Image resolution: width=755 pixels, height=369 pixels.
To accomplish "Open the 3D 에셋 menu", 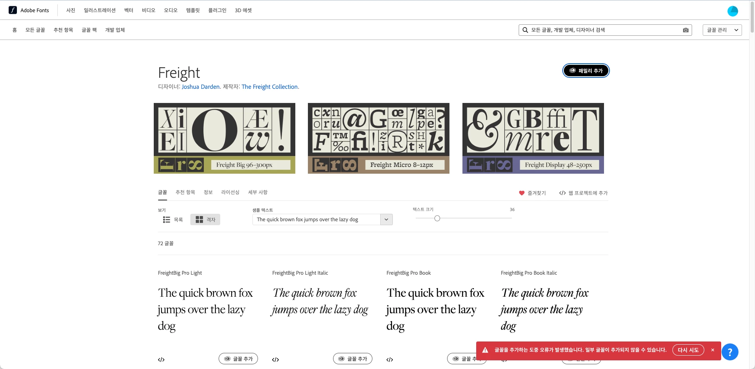I will pyautogui.click(x=243, y=10).
